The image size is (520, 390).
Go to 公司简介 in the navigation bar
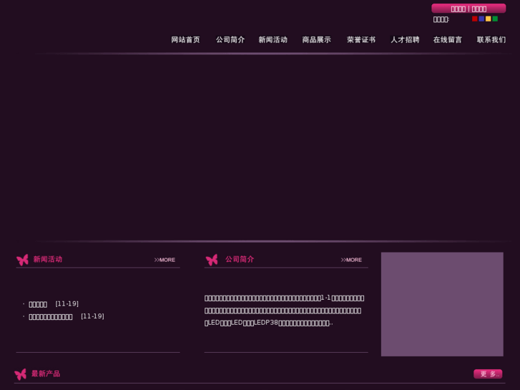[x=230, y=40]
